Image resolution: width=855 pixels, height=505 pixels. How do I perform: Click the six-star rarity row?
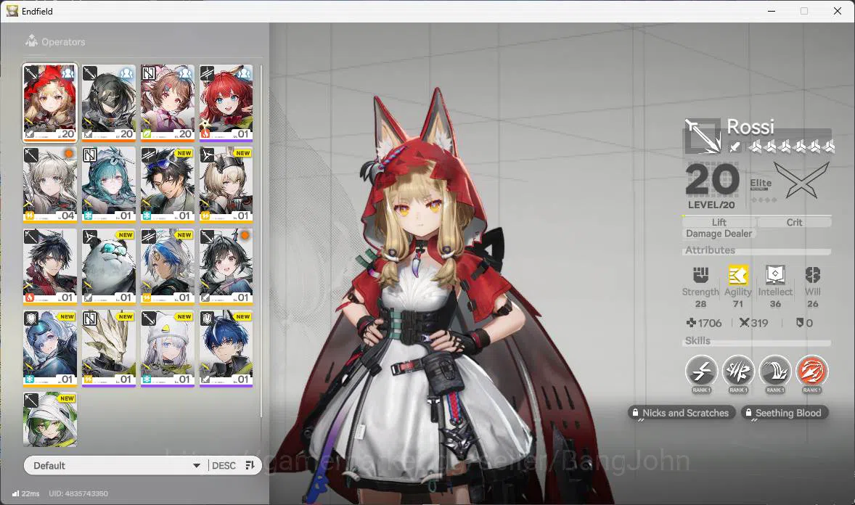coord(792,146)
